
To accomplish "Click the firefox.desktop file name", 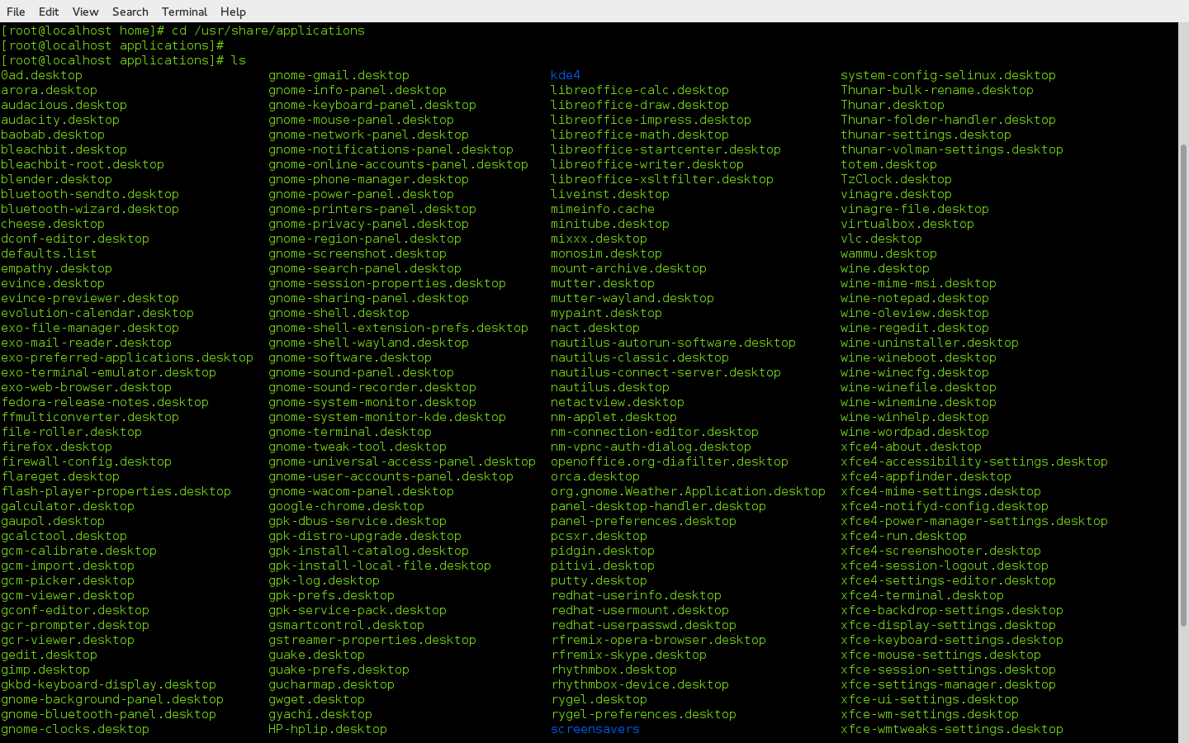I will click(x=56, y=447).
